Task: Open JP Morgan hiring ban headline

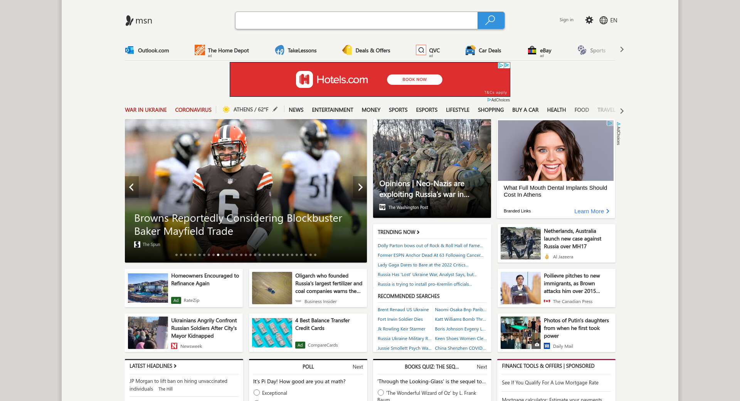Action: (x=178, y=385)
